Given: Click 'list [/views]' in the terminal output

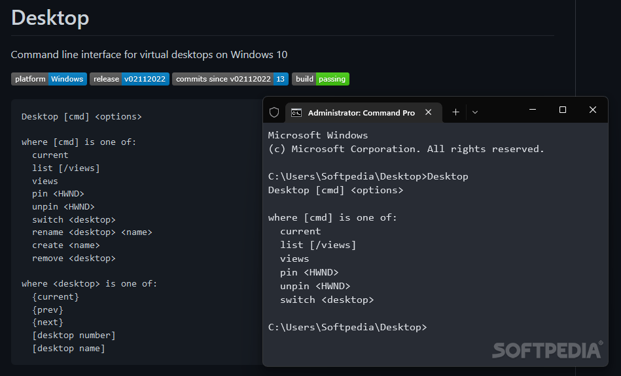Looking at the screenshot, I should (x=318, y=245).
